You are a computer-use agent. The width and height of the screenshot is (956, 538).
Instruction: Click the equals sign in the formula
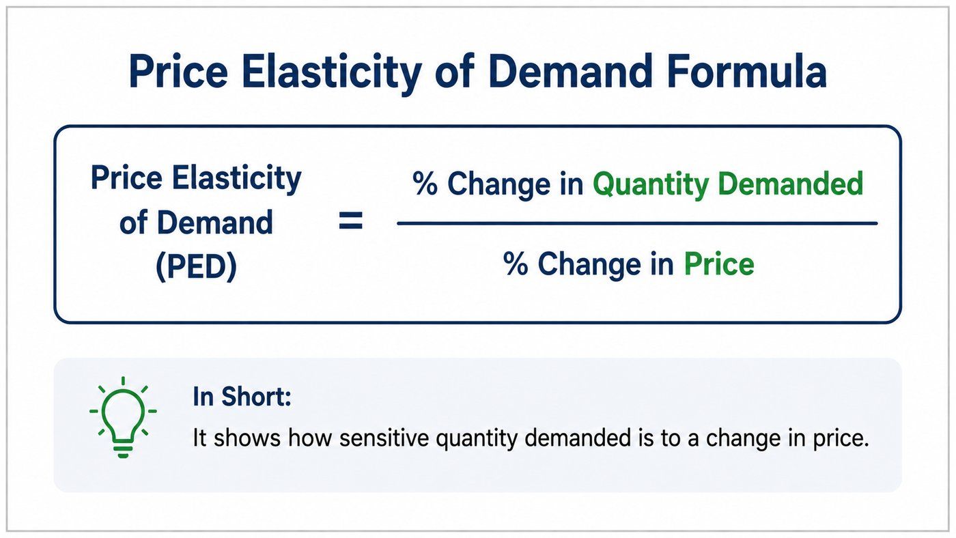coord(351,223)
